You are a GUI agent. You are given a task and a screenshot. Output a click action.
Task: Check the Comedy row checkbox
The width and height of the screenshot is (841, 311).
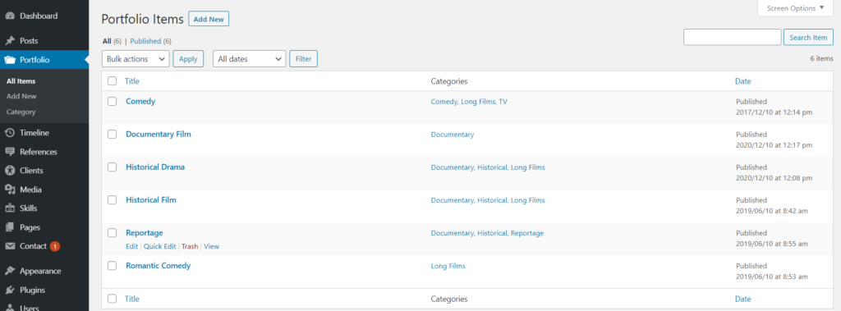112,102
